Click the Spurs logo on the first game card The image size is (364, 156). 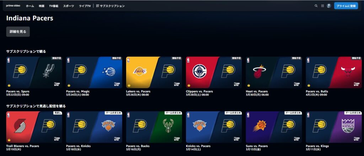[x=48, y=71]
